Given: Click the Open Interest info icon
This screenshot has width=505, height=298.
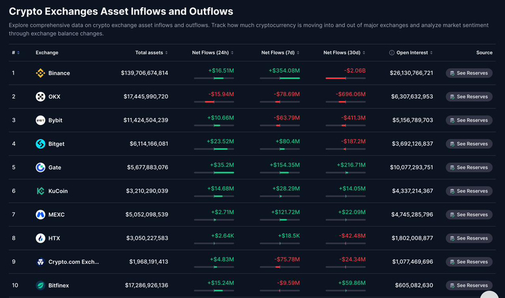Looking at the screenshot, I should pyautogui.click(x=392, y=52).
